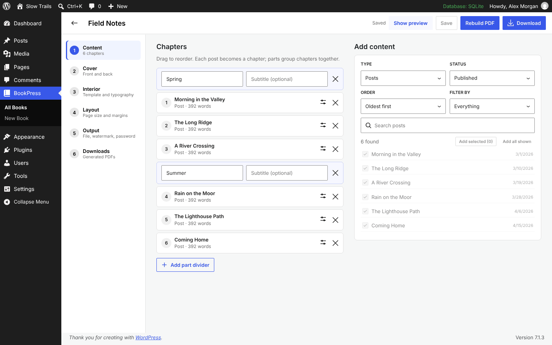Open the Ctrl+K search command
This screenshot has width=552, height=345.
tap(70, 6)
